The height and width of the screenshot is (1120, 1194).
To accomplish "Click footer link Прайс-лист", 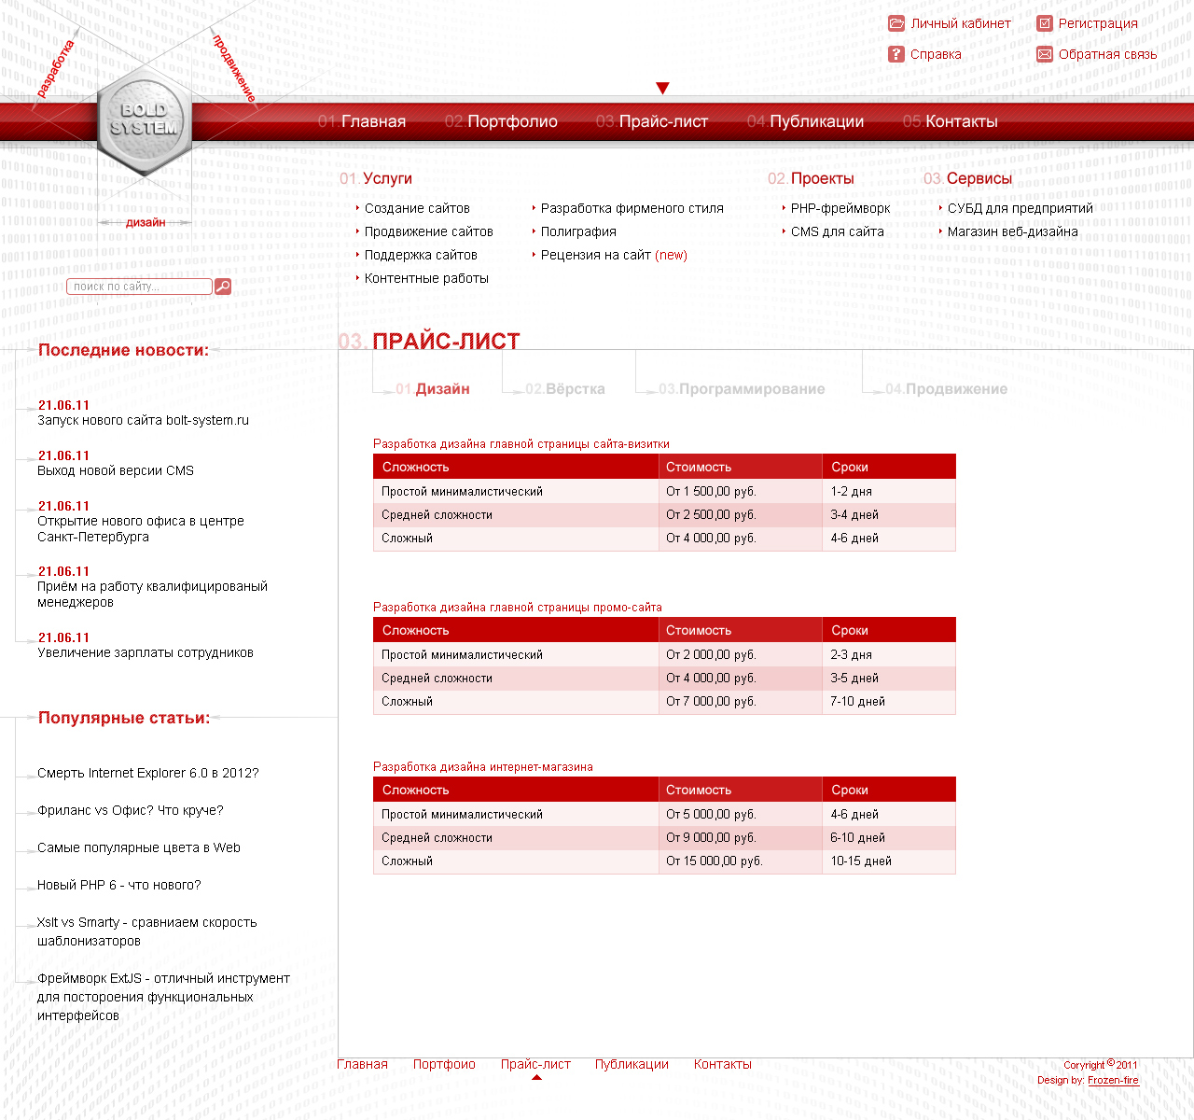I will [x=535, y=1064].
